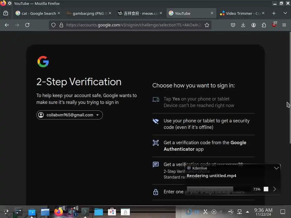Open the extensions puzzle icon
This screenshot has width=291, height=218.
pyautogui.click(x=264, y=25)
